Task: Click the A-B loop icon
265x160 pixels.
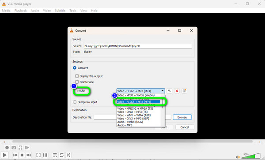Action: (x=20, y=148)
